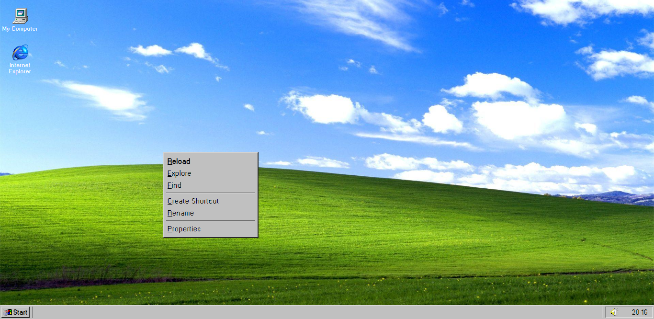Image resolution: width=654 pixels, height=319 pixels.
Task: Select Find from the context menu
Action: (x=210, y=185)
